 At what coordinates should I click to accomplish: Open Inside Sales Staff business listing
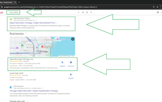[16, 73]
